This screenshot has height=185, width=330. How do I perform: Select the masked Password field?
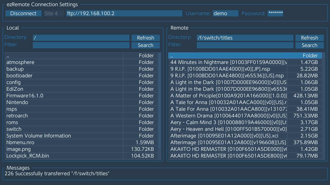pyautogui.click(x=275, y=14)
